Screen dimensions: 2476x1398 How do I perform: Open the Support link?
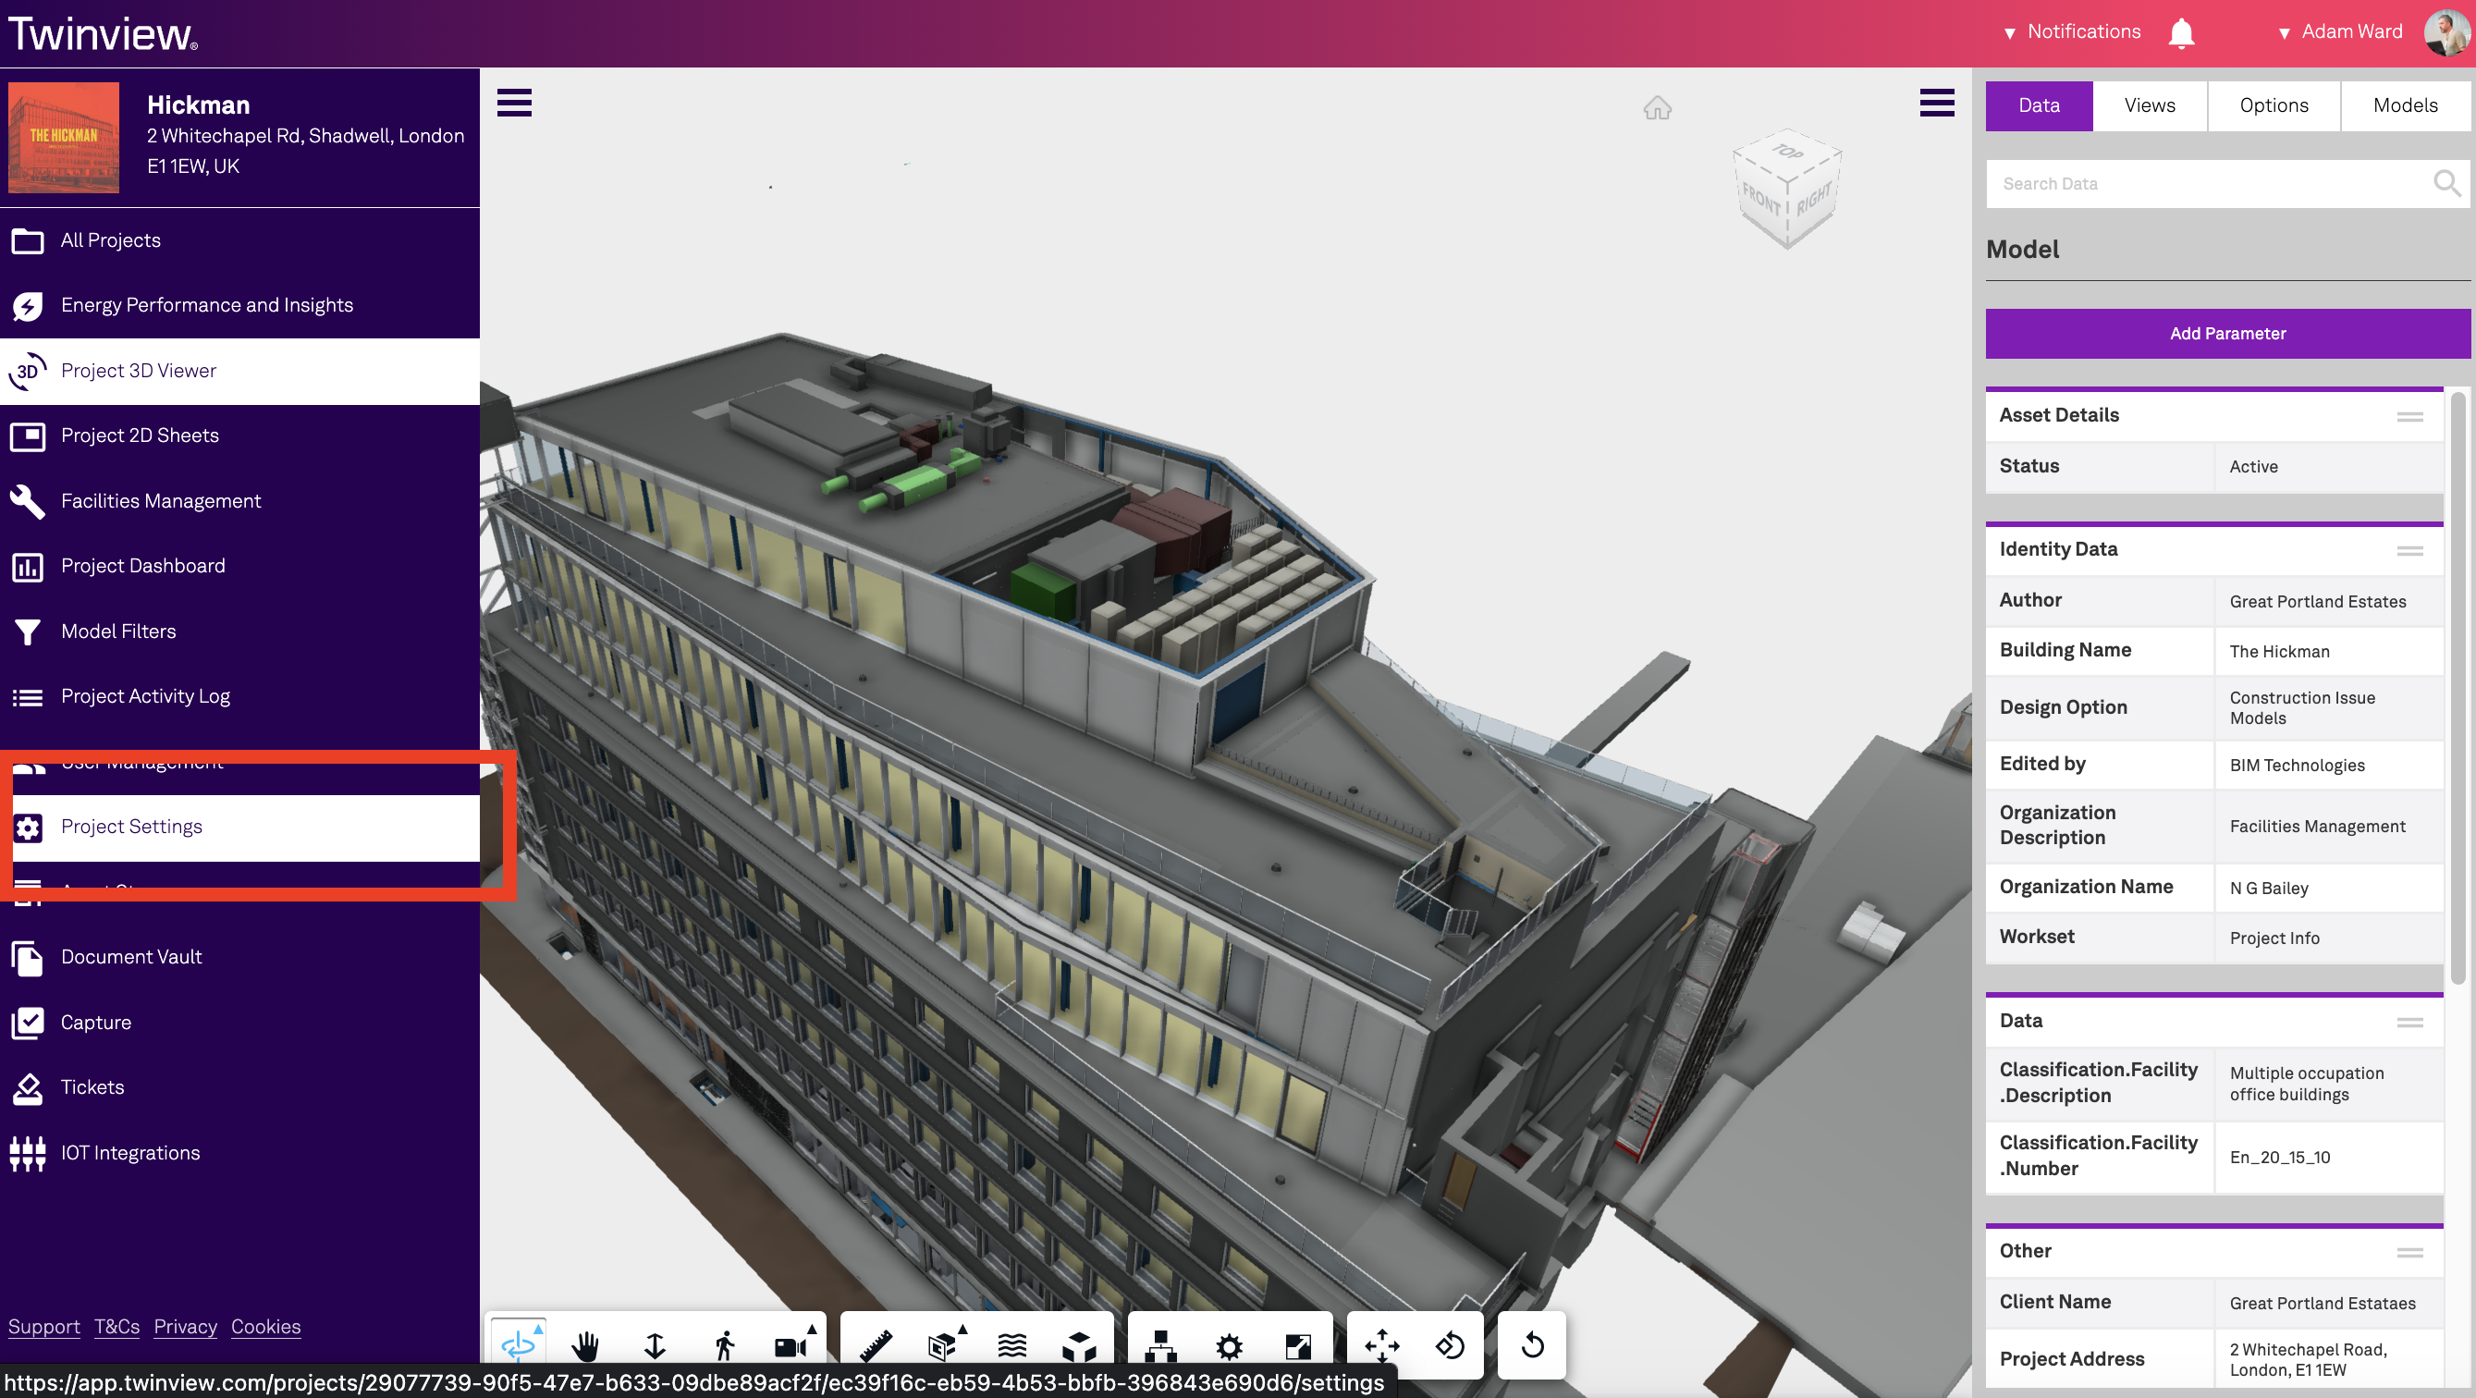pyautogui.click(x=44, y=1327)
